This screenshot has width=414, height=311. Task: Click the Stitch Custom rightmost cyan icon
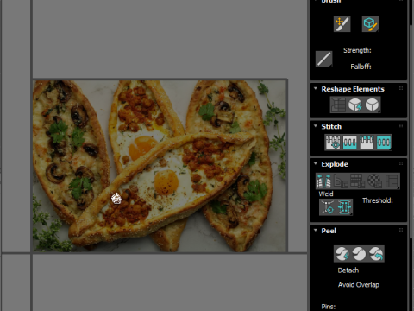[x=384, y=142]
